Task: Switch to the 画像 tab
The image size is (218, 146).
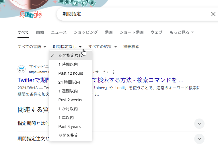Action: [40, 32]
